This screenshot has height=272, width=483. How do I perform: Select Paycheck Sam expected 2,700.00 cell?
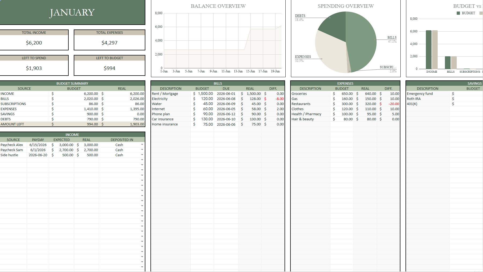[62, 150]
